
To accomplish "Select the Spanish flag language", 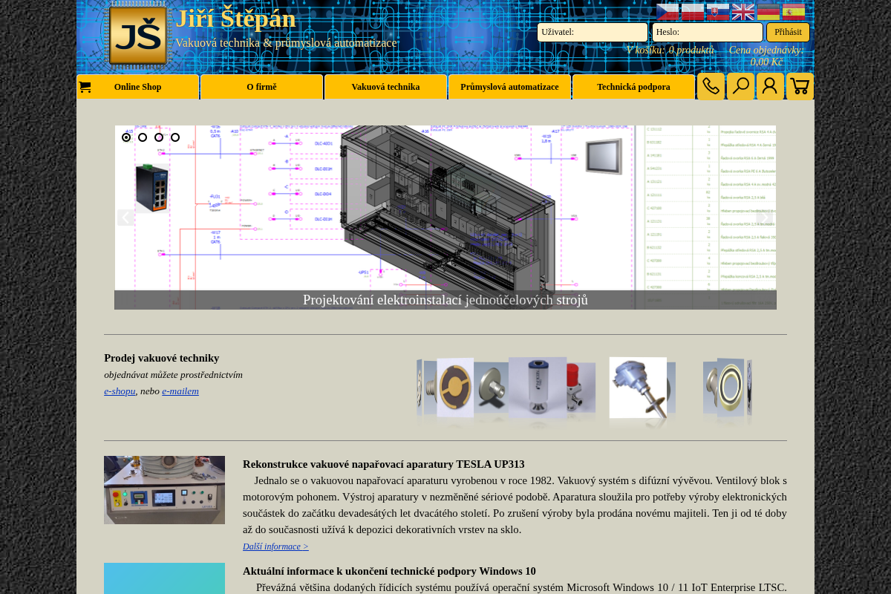I will point(793,12).
